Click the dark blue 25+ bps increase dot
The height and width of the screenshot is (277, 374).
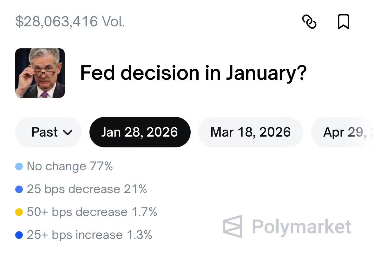(19, 235)
